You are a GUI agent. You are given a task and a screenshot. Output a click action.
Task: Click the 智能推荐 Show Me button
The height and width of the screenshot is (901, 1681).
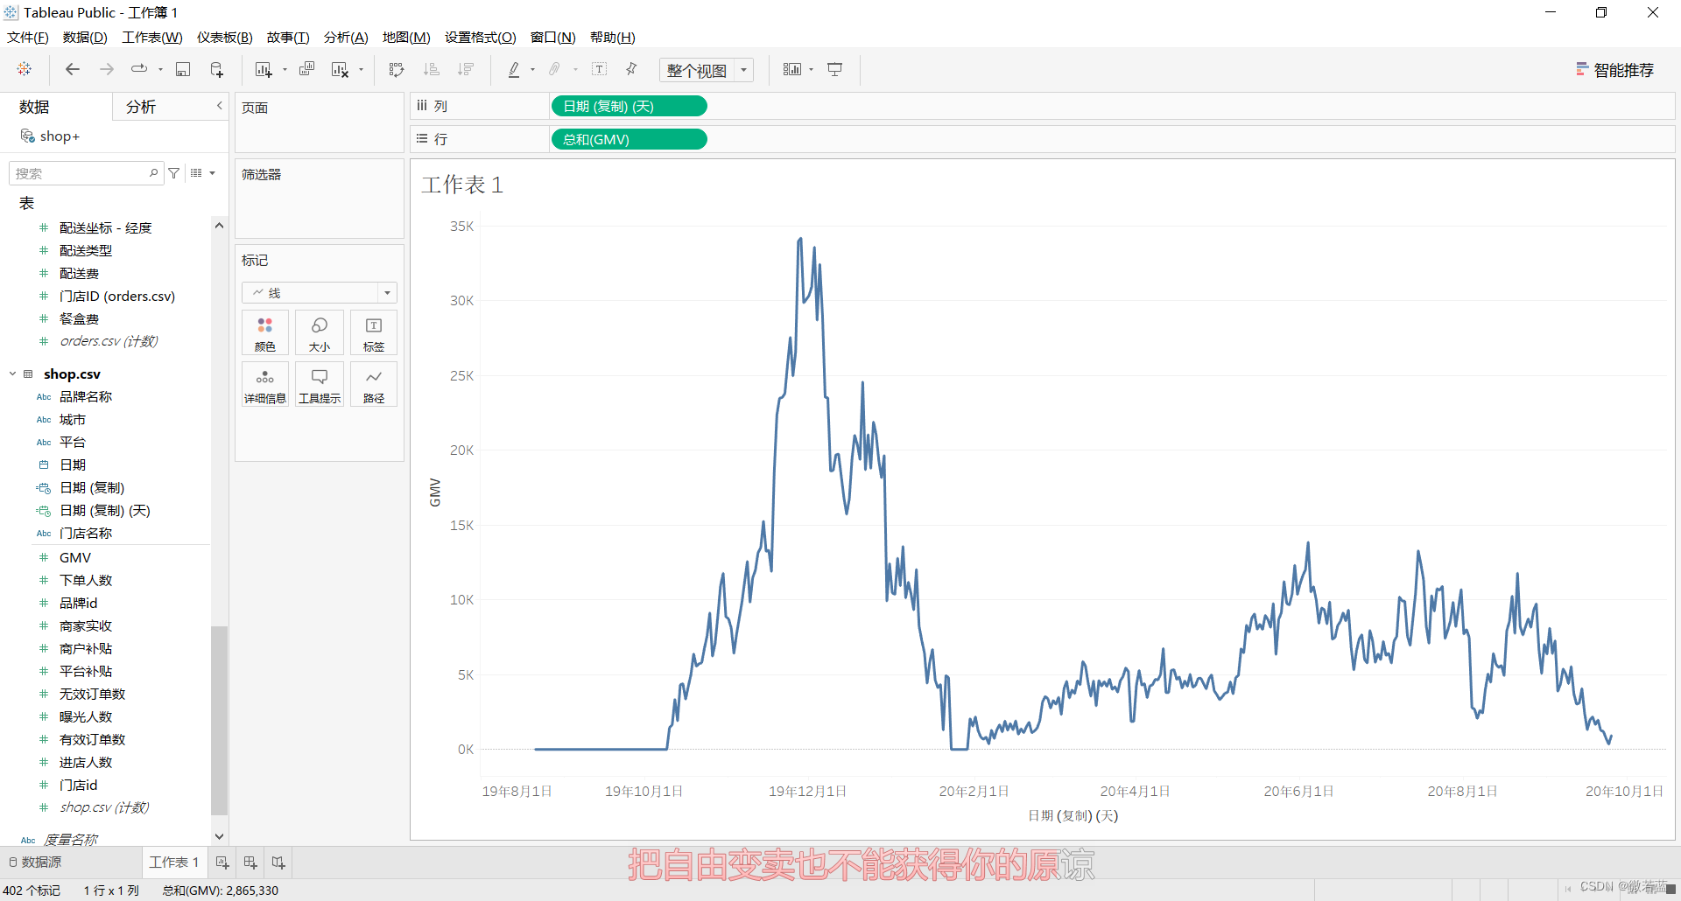click(1615, 70)
